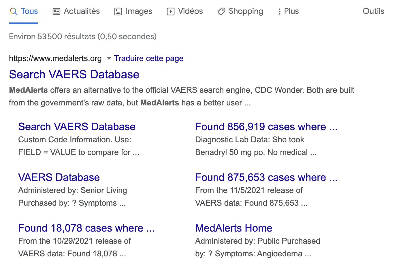
Task: Open the Found 856,919 cases sitelink
Action: pos(266,127)
